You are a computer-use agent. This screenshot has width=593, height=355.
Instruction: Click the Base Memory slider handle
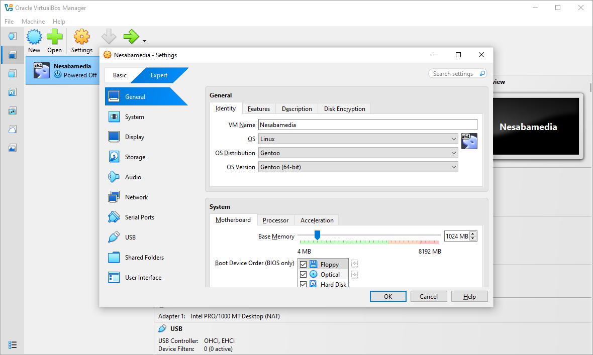317,235
